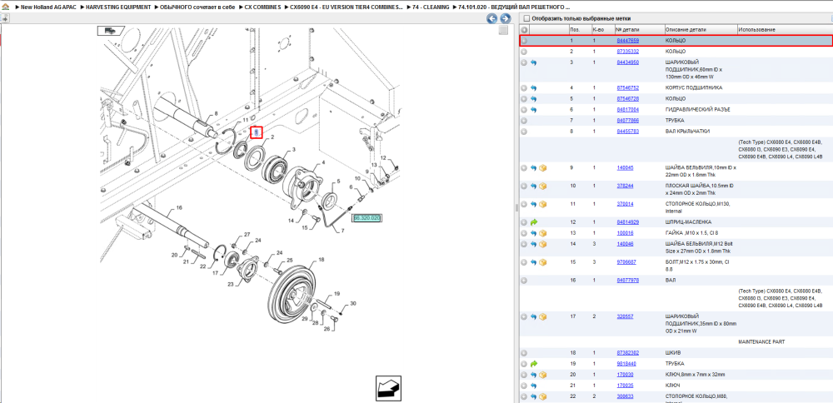833x403 pixels.
Task: Click the Использование column header
Action: [x=757, y=30]
